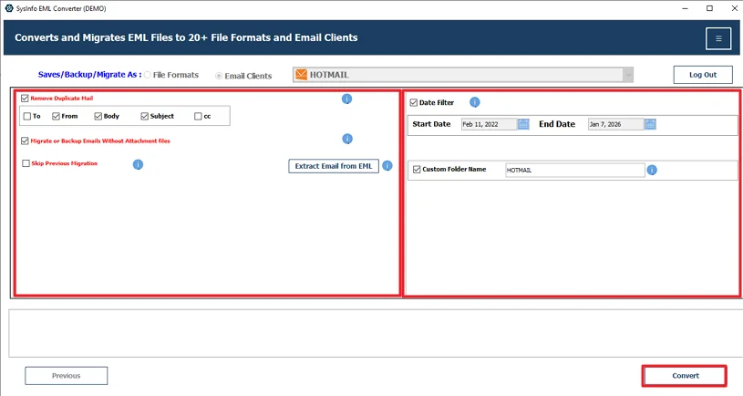This screenshot has width=743, height=396.
Task: Click the Custom Folder Name text field
Action: point(575,170)
